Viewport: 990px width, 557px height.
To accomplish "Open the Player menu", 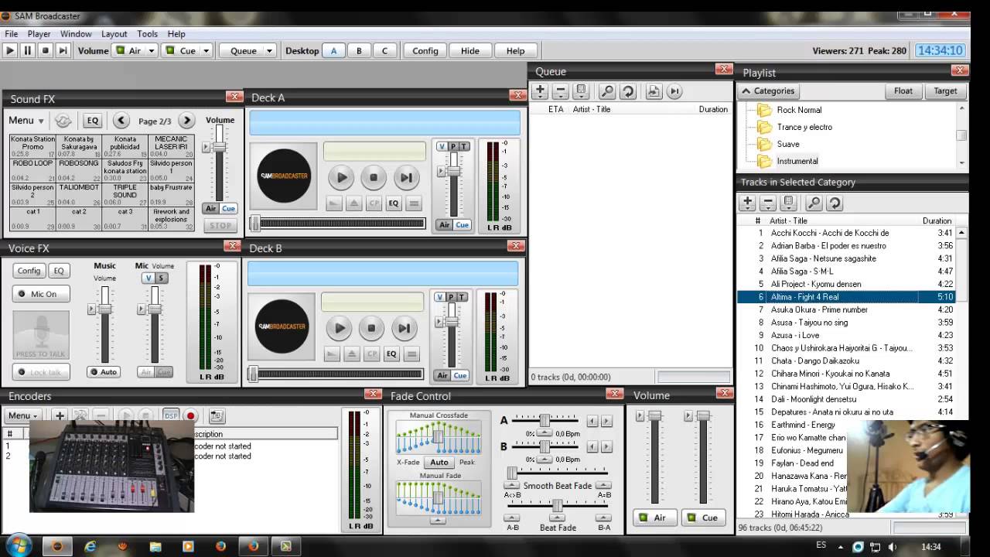I will [39, 34].
